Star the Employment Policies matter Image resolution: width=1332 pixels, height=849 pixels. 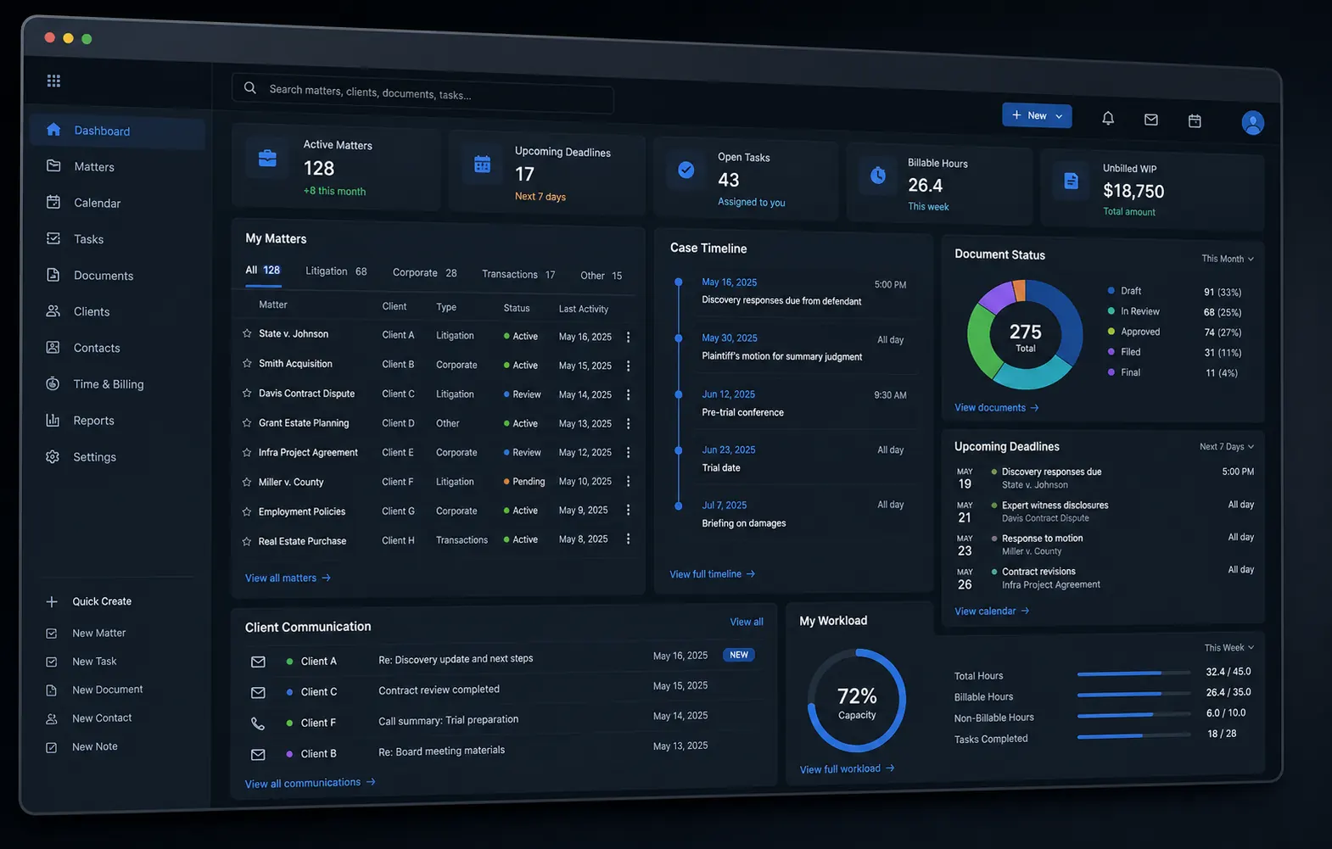(x=247, y=511)
